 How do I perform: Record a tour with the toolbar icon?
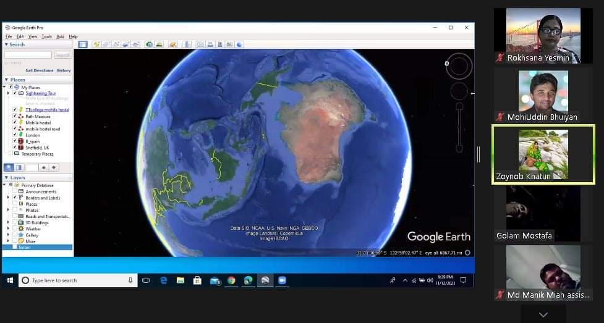coord(135,44)
